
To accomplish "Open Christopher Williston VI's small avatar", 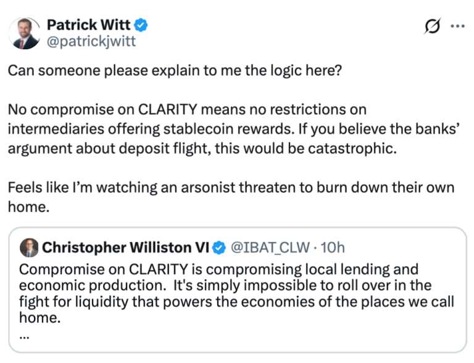I will tap(29, 248).
